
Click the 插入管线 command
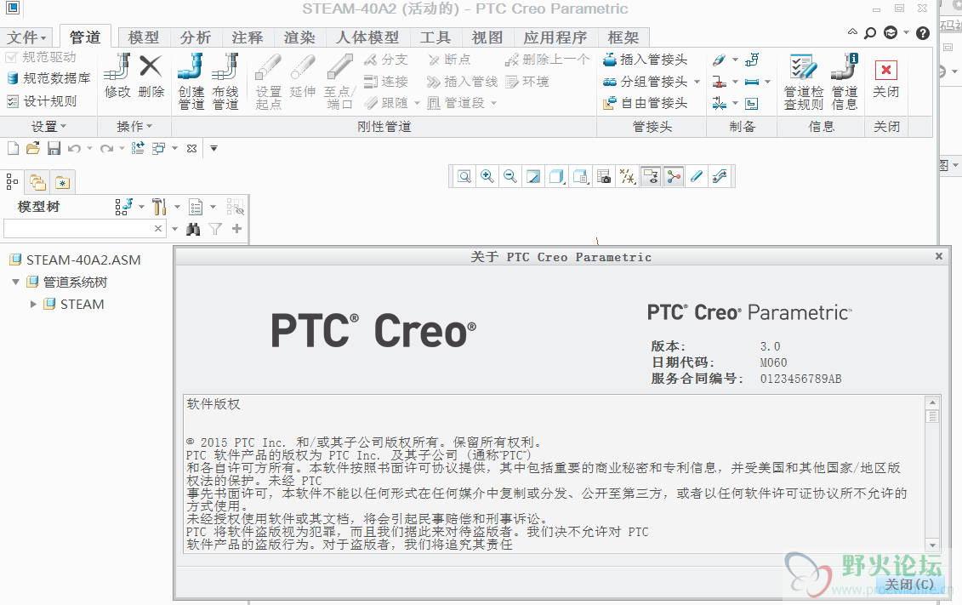pyautogui.click(x=462, y=82)
